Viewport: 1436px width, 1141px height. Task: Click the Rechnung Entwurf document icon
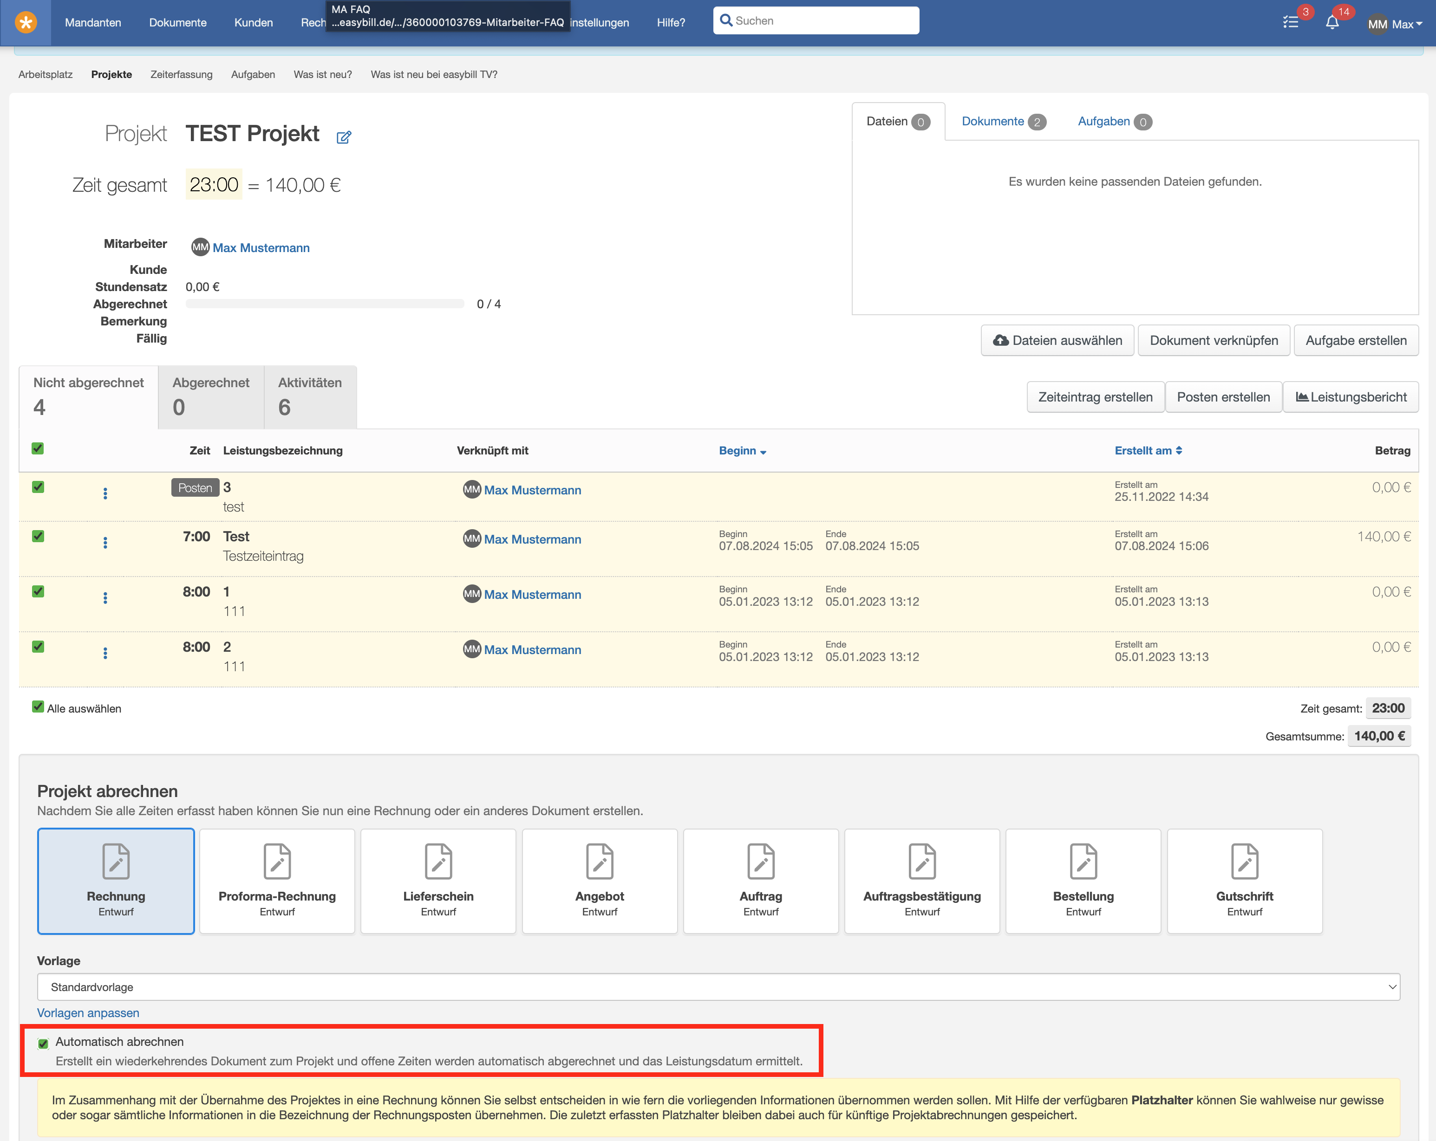pyautogui.click(x=116, y=861)
